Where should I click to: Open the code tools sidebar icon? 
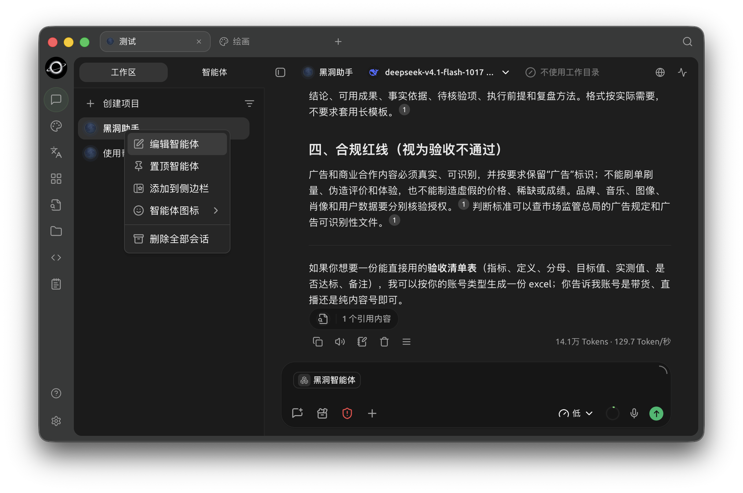56,258
